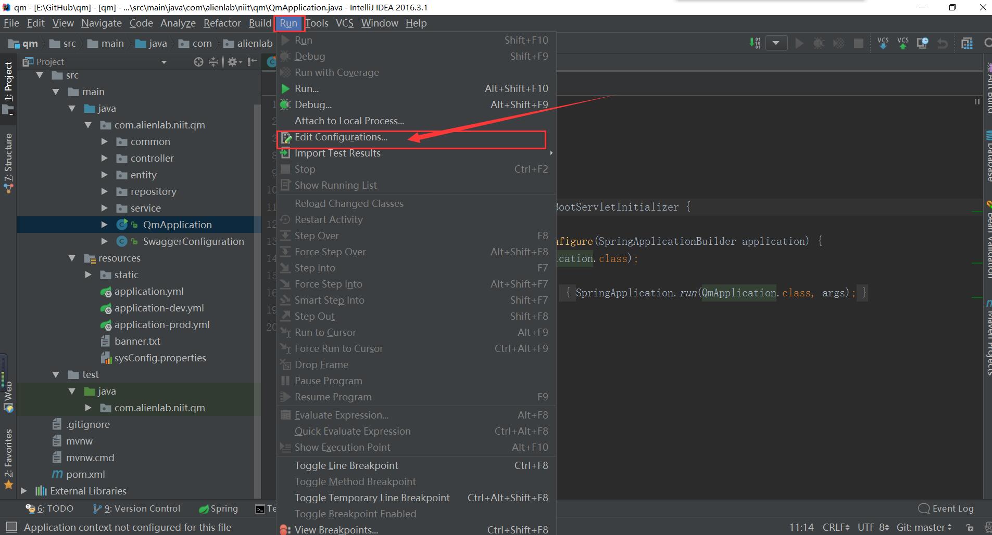Choose Toggle Line Breakpoint
This screenshot has height=535, width=992.
pyautogui.click(x=416, y=466)
